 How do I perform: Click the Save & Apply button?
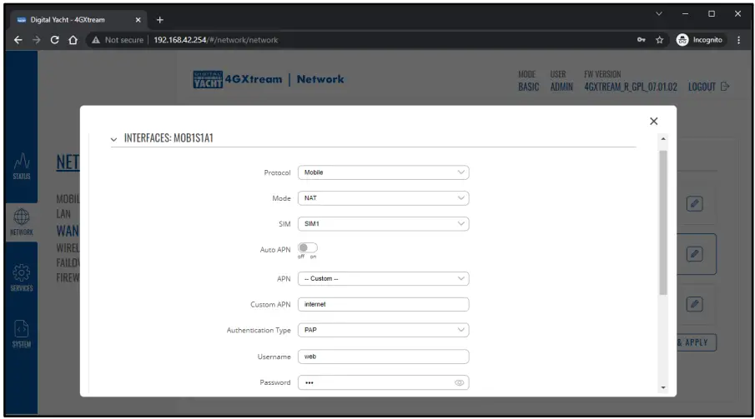tap(697, 342)
